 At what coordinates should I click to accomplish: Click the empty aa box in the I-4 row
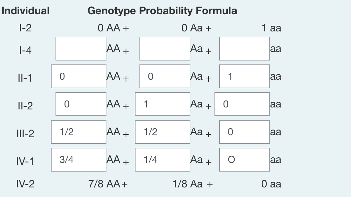244,49
